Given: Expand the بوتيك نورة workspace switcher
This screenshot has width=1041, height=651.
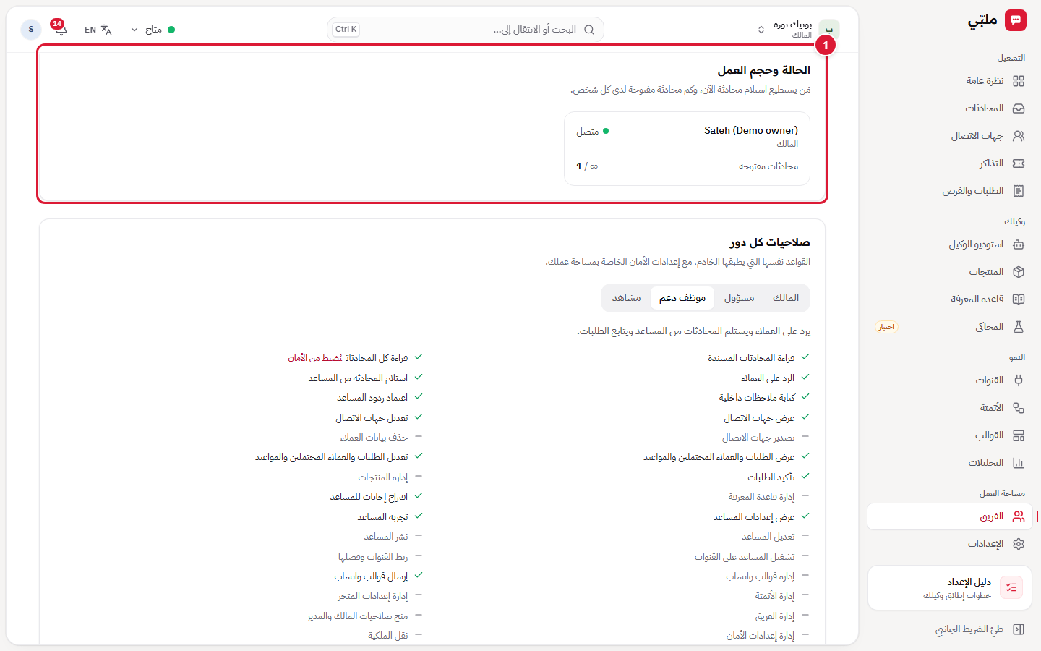Looking at the screenshot, I should tap(797, 30).
